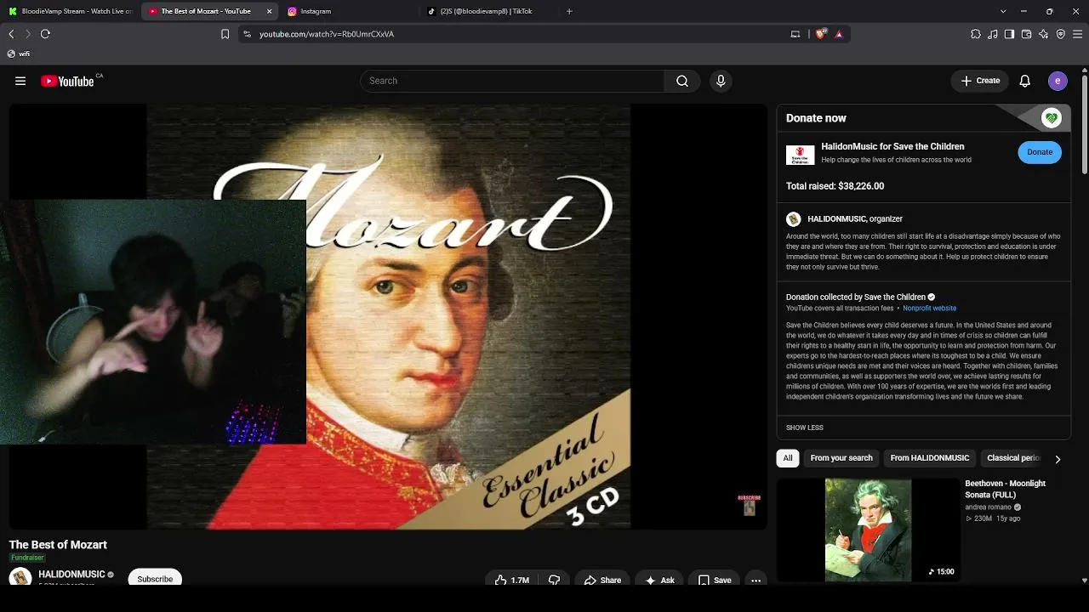
Task: Open the Brave VPN shield icon
Action: [x=1061, y=34]
